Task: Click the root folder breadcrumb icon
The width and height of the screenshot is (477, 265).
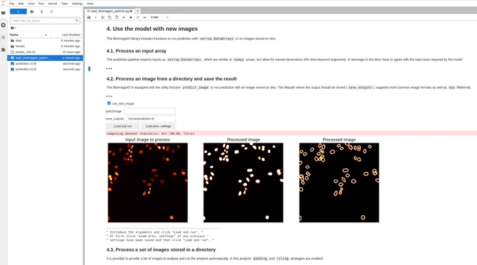Action: tap(12, 28)
